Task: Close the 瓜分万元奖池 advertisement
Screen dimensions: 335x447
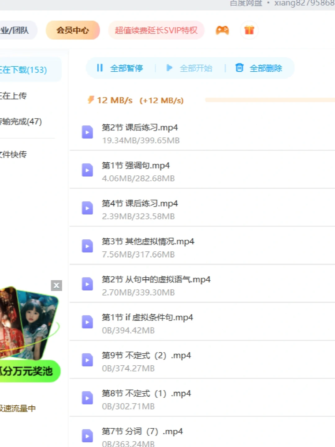Action: coord(56,285)
